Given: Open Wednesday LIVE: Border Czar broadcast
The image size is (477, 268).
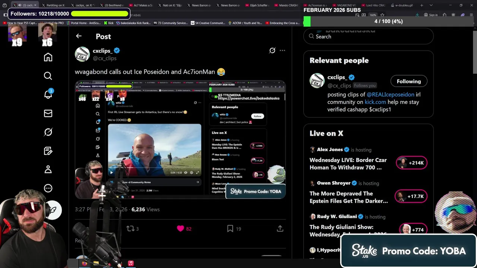Looking at the screenshot, I should (348, 164).
